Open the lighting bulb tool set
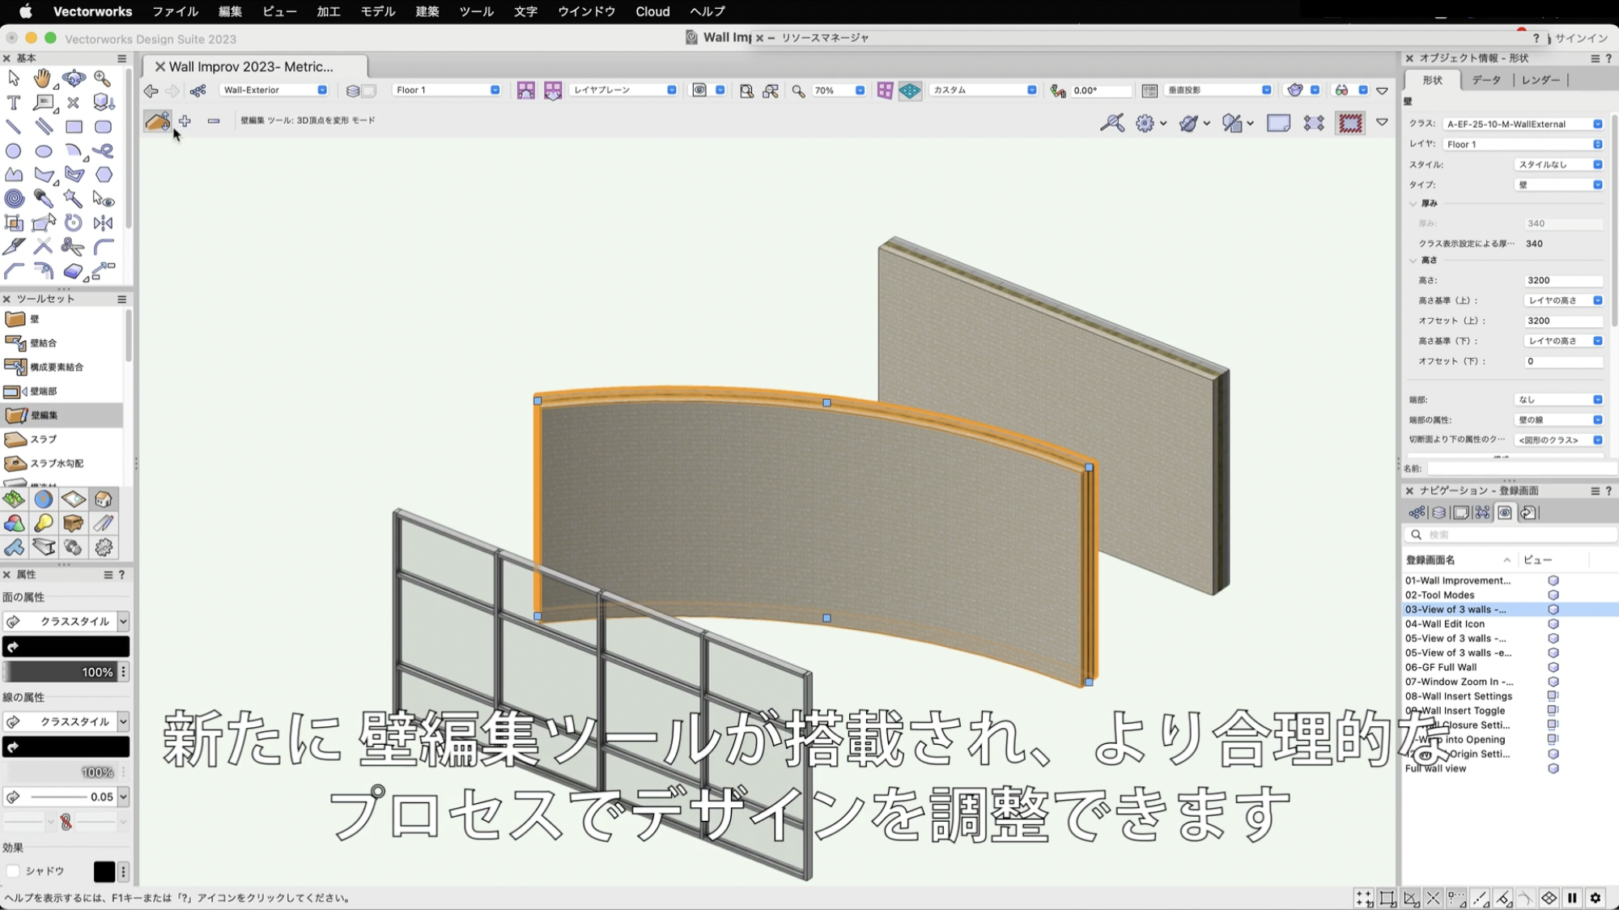 44,524
